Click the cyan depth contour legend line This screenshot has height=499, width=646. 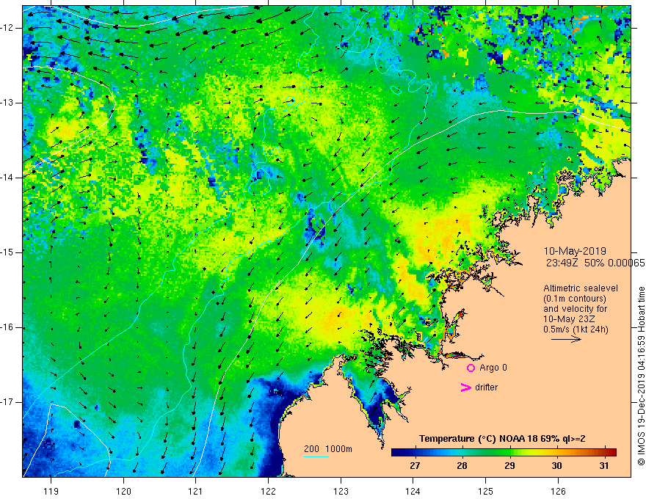coord(316,456)
